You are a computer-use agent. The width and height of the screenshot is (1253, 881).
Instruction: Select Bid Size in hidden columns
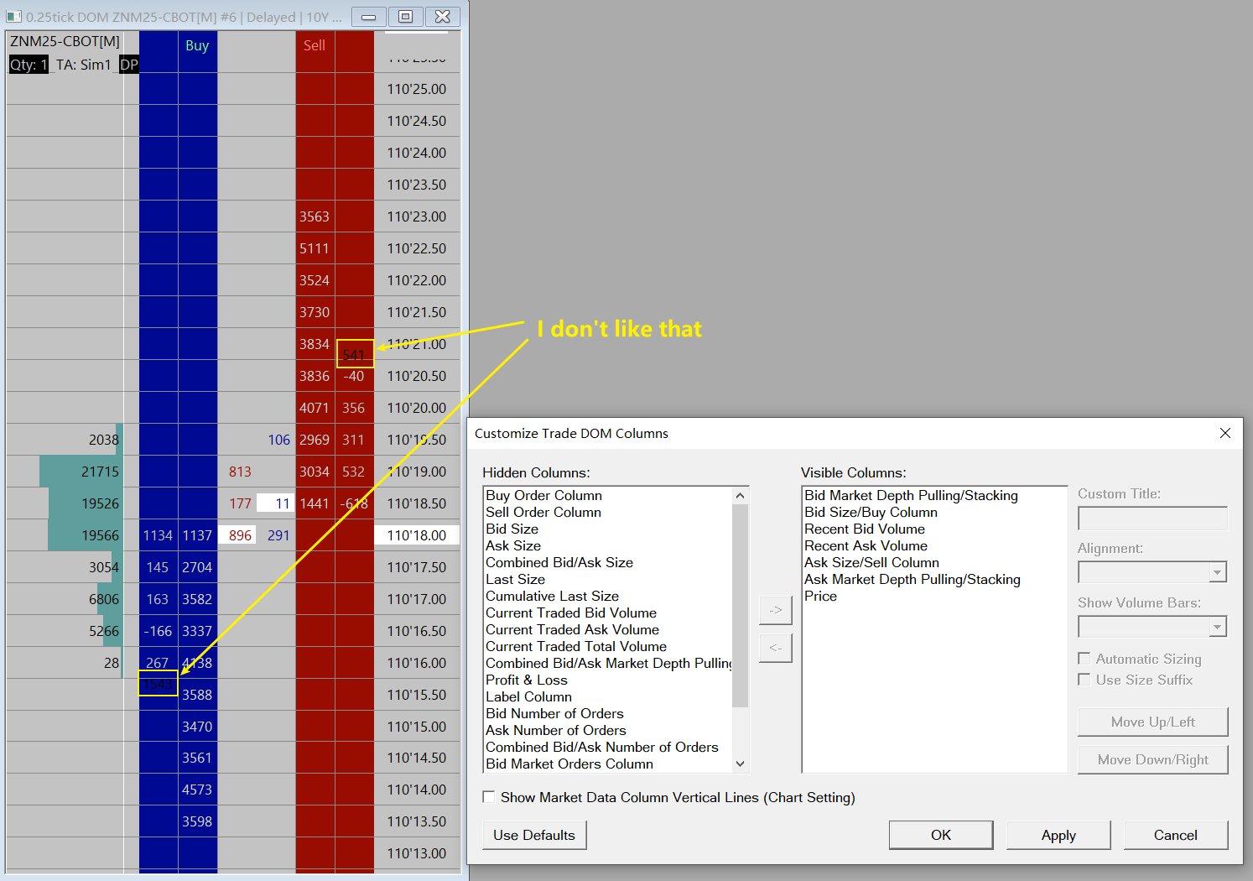point(512,529)
